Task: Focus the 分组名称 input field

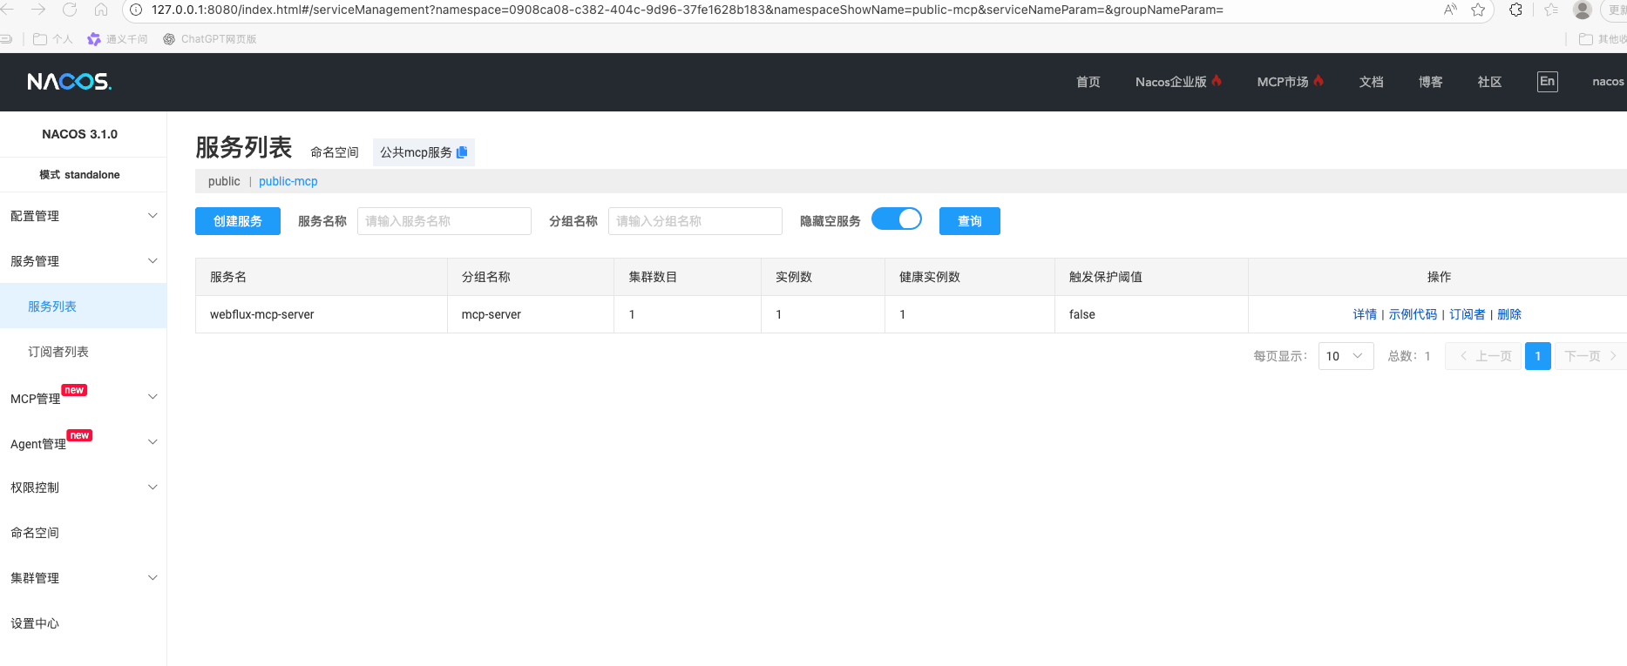Action: pos(695,221)
